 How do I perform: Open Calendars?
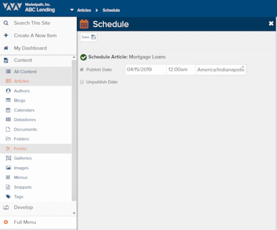pyautogui.click(x=24, y=110)
